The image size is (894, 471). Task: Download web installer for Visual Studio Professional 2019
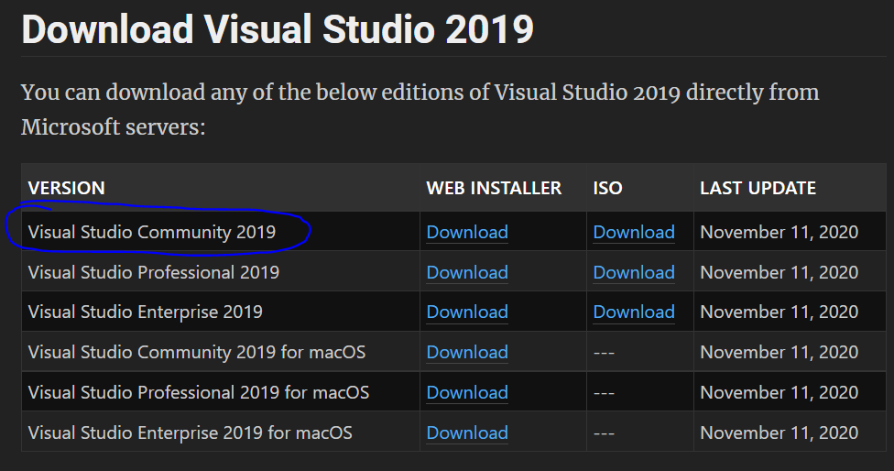pyautogui.click(x=467, y=272)
